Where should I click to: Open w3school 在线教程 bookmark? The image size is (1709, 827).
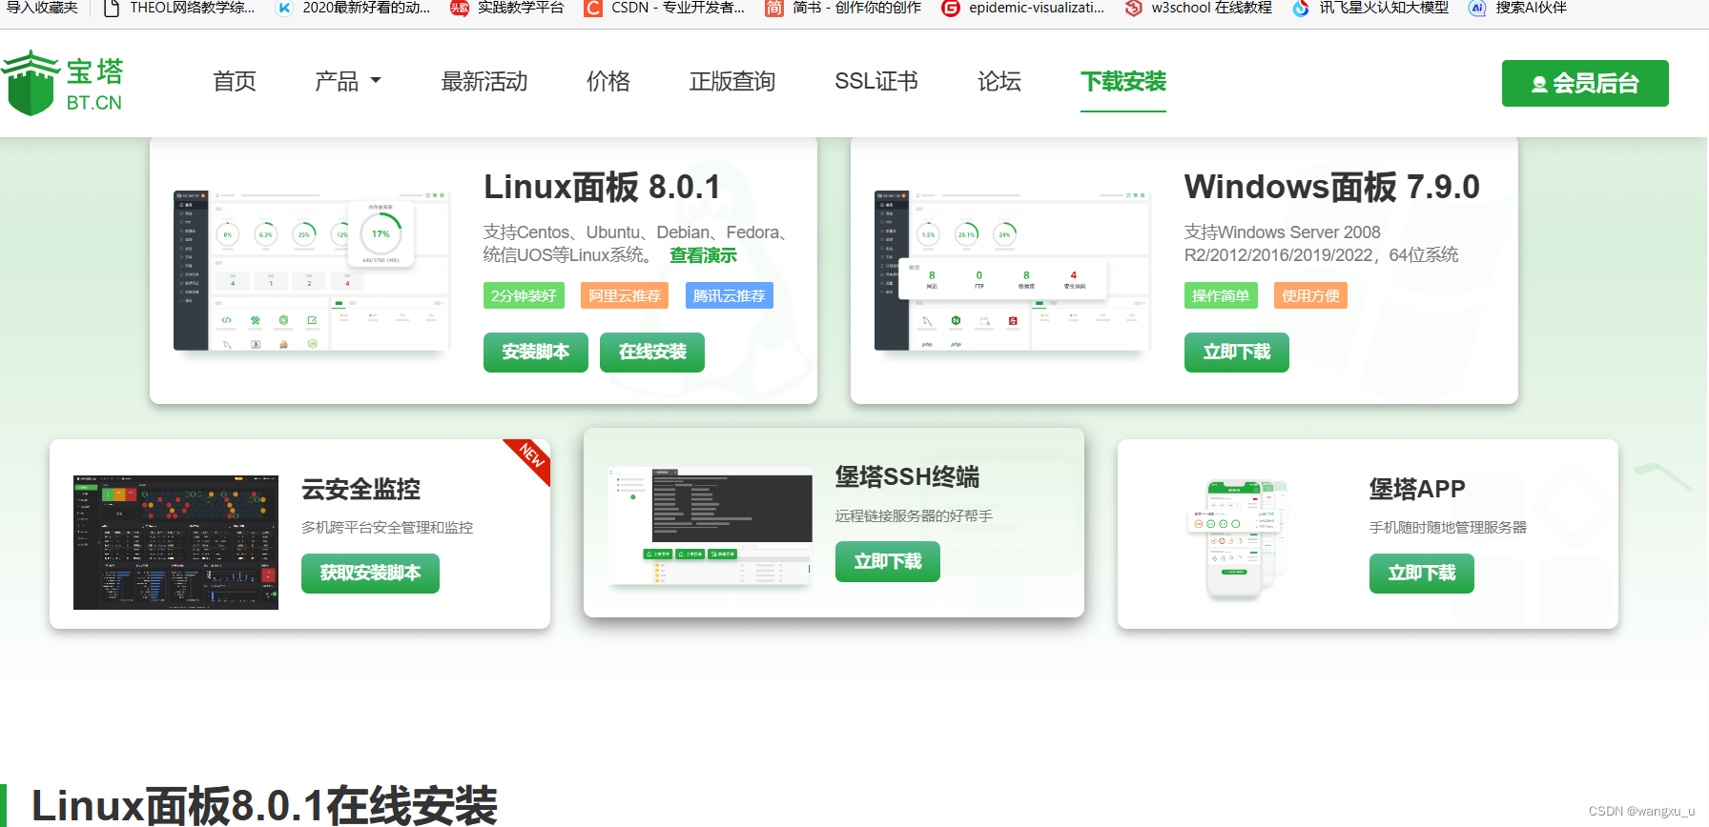pyautogui.click(x=1199, y=8)
